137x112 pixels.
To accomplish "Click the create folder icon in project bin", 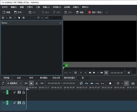I will tap(10, 18).
